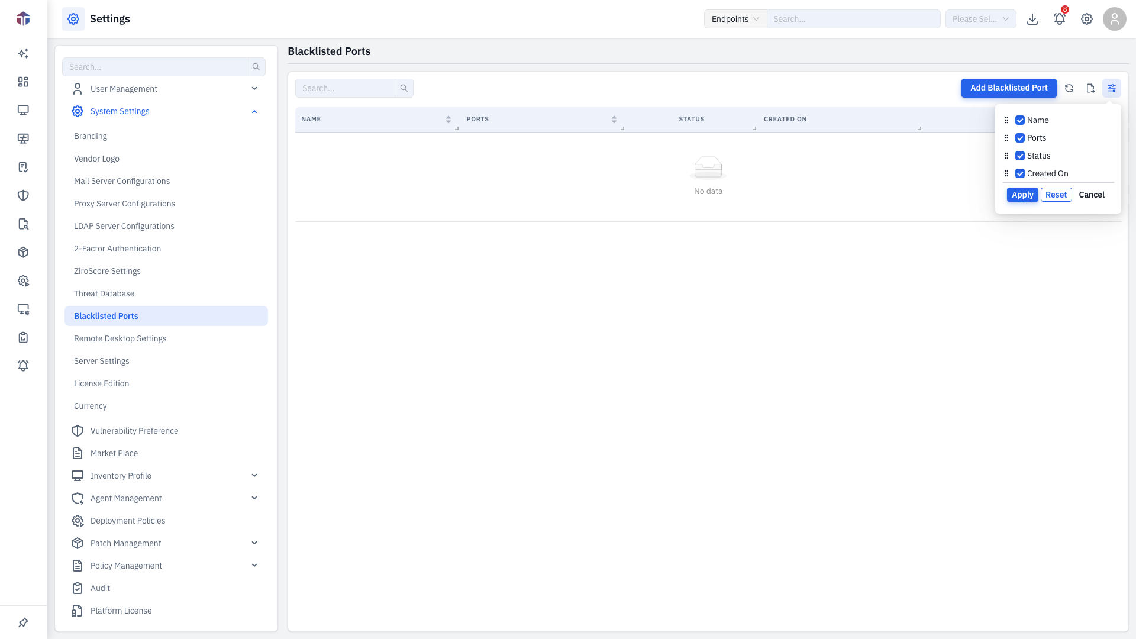The width and height of the screenshot is (1136, 639).
Task: Open the alert bell sidebar icon
Action: 23,366
